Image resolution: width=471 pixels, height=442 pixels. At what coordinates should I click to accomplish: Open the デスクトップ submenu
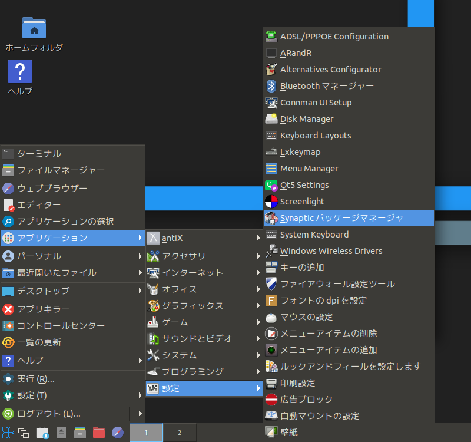tap(73, 291)
